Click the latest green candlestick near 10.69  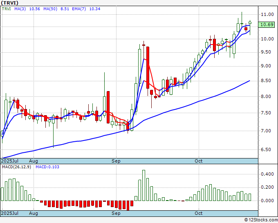250,22
